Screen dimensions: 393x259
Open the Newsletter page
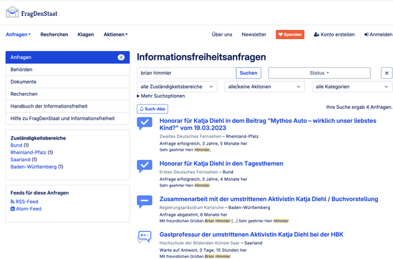point(254,35)
